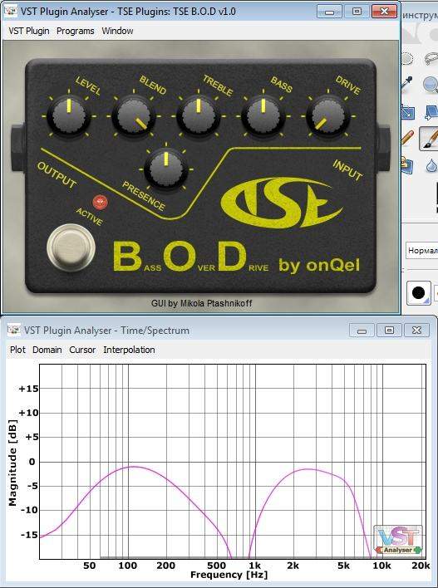
Task: Select the Ellipse Select tool in GIMP toolbox
Action: tap(407, 59)
